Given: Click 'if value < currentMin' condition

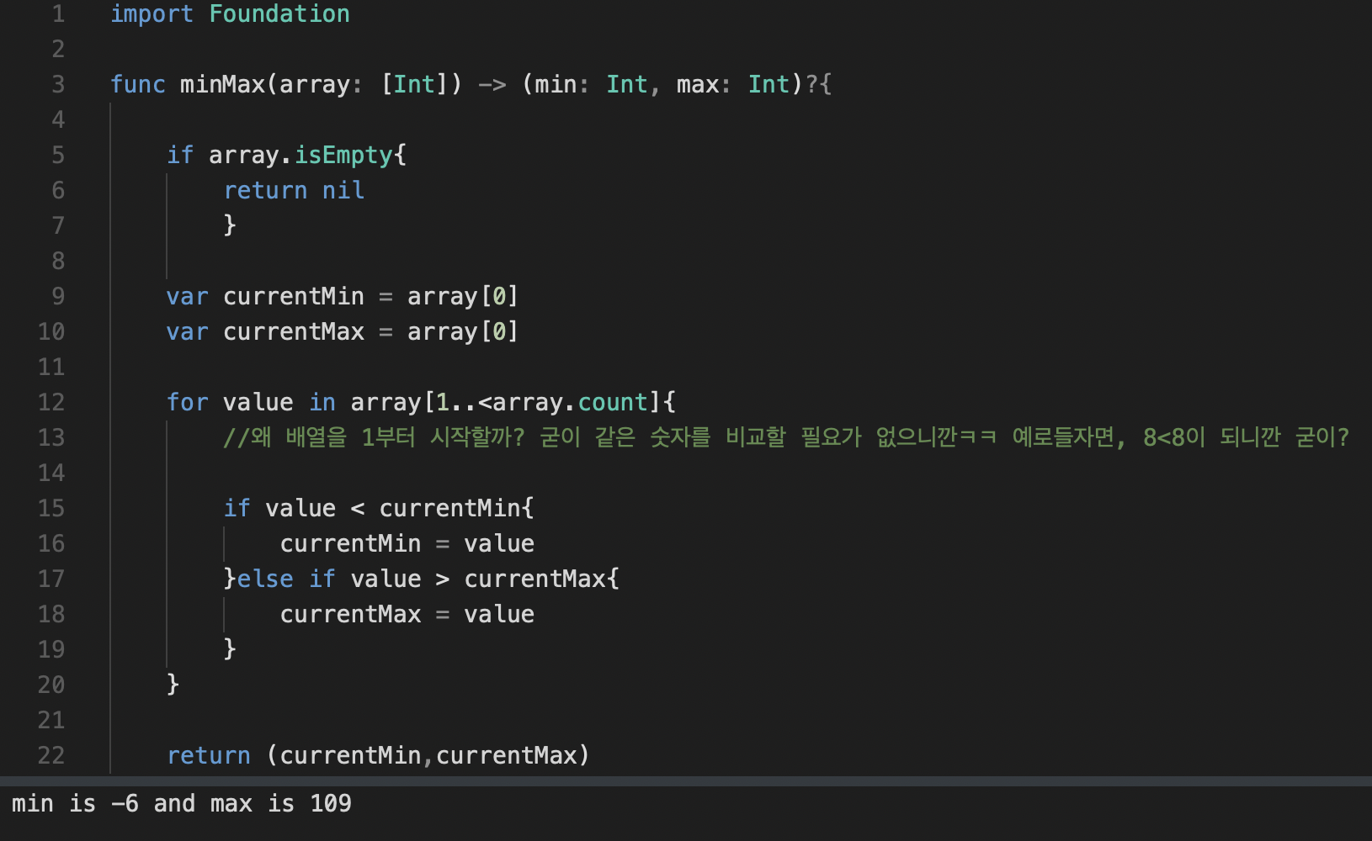Looking at the screenshot, I should (371, 508).
